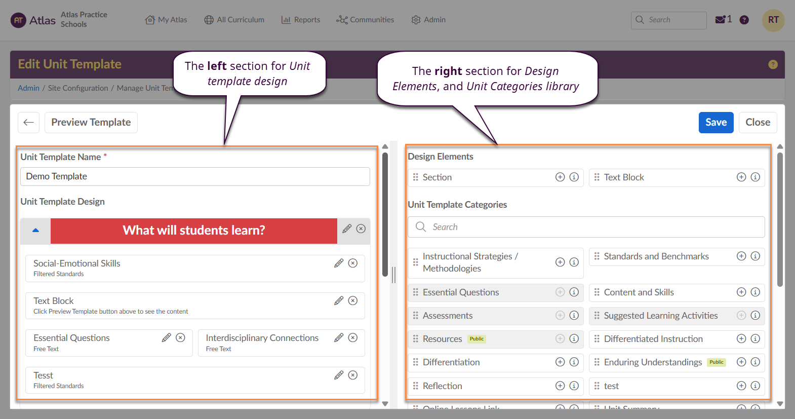Open the All Curriculum menu
This screenshot has height=419, width=795.
[x=234, y=20]
